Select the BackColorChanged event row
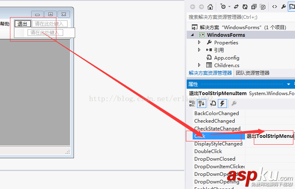Screen dimensions: 295x189 click(219, 113)
